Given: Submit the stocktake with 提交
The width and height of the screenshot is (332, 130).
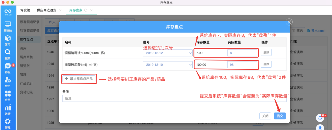Looking at the screenshot, I should [x=280, y=116].
